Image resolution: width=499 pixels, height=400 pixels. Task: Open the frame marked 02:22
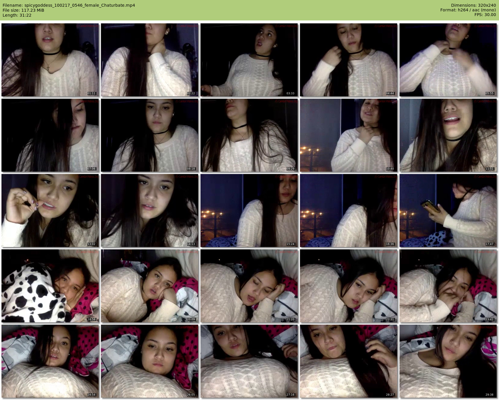tap(149, 60)
